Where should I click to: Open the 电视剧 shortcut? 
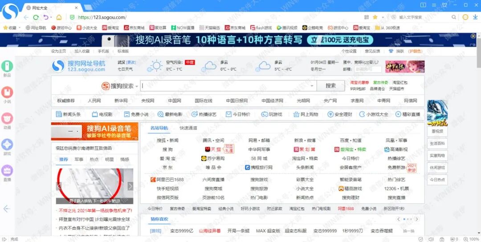coord(102,114)
